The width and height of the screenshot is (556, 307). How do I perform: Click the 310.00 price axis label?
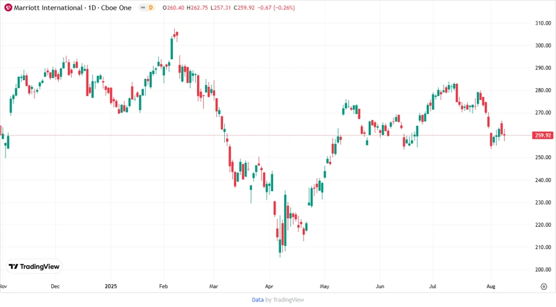tap(543, 23)
